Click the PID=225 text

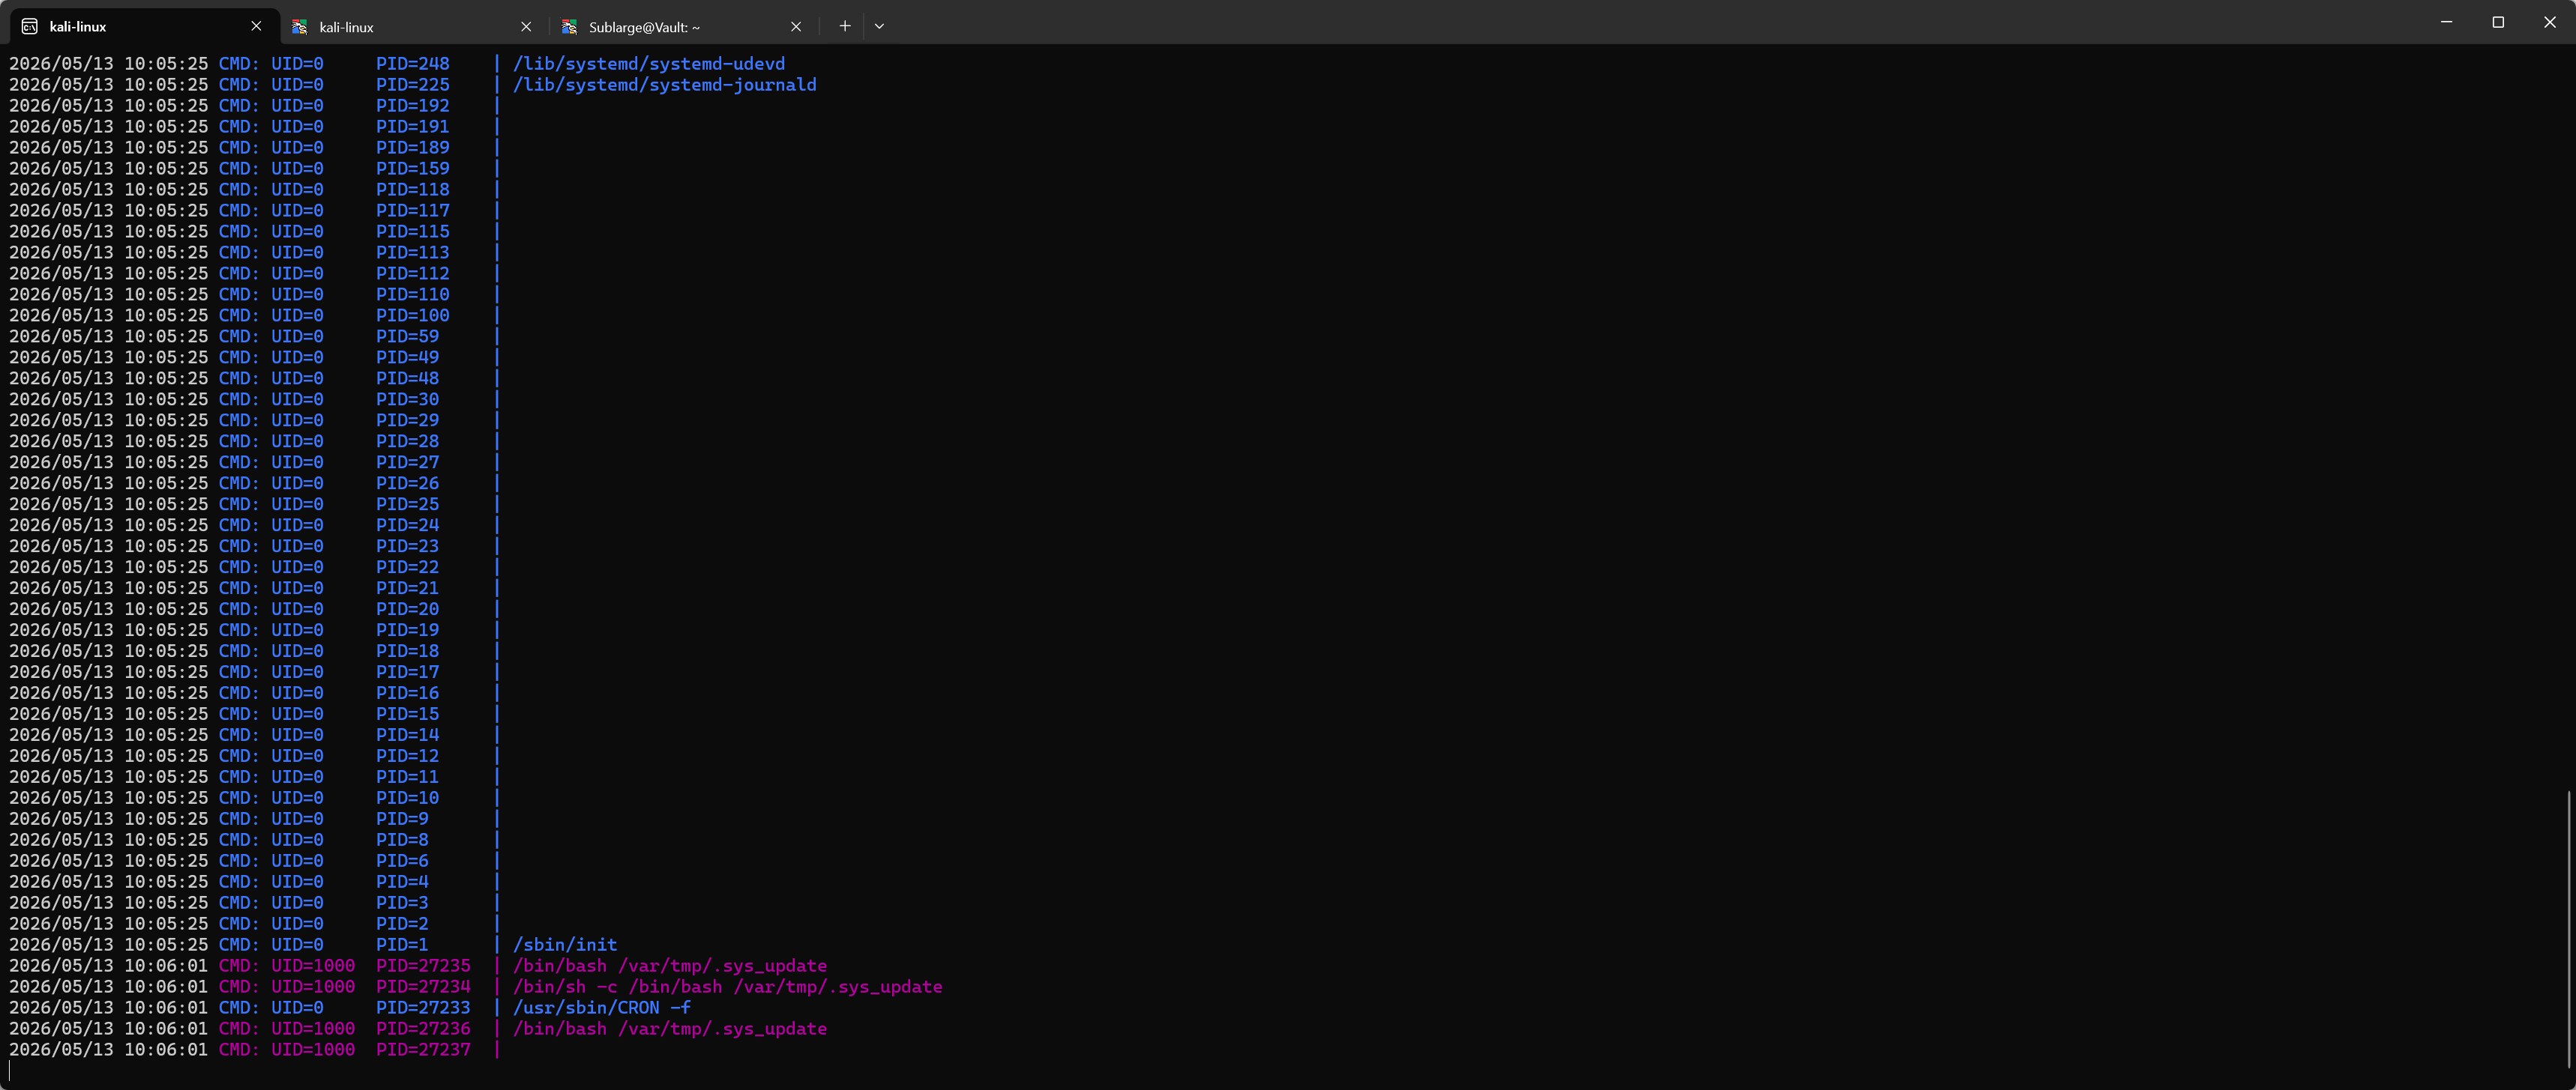click(x=413, y=85)
